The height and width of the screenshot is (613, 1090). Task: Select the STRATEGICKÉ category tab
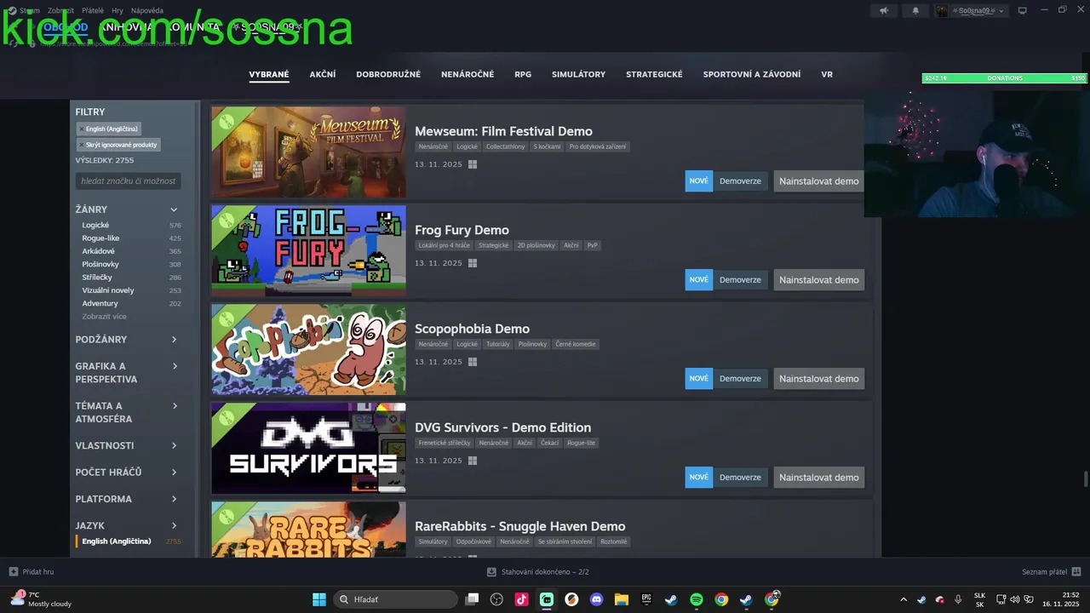[x=654, y=74]
